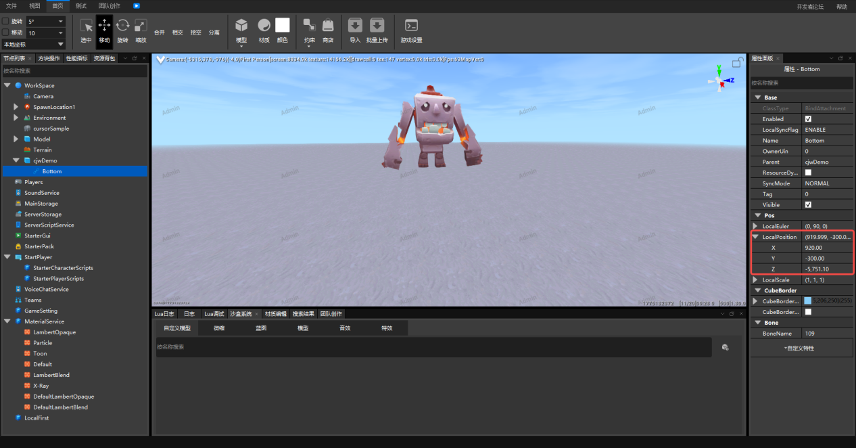The width and height of the screenshot is (856, 448).
Task: Toggle the second CubeBorder checkbox
Action: coord(808,312)
